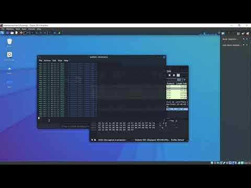Select the blue highlighted line in Wireshark details
Image resolution: width=251 pixels, height=188 pixels.
tap(177, 109)
